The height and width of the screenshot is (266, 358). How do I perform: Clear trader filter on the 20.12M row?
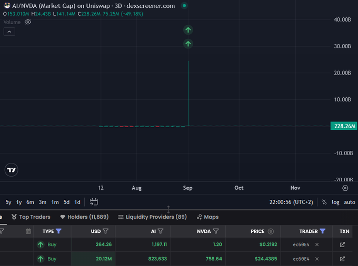(x=317, y=259)
